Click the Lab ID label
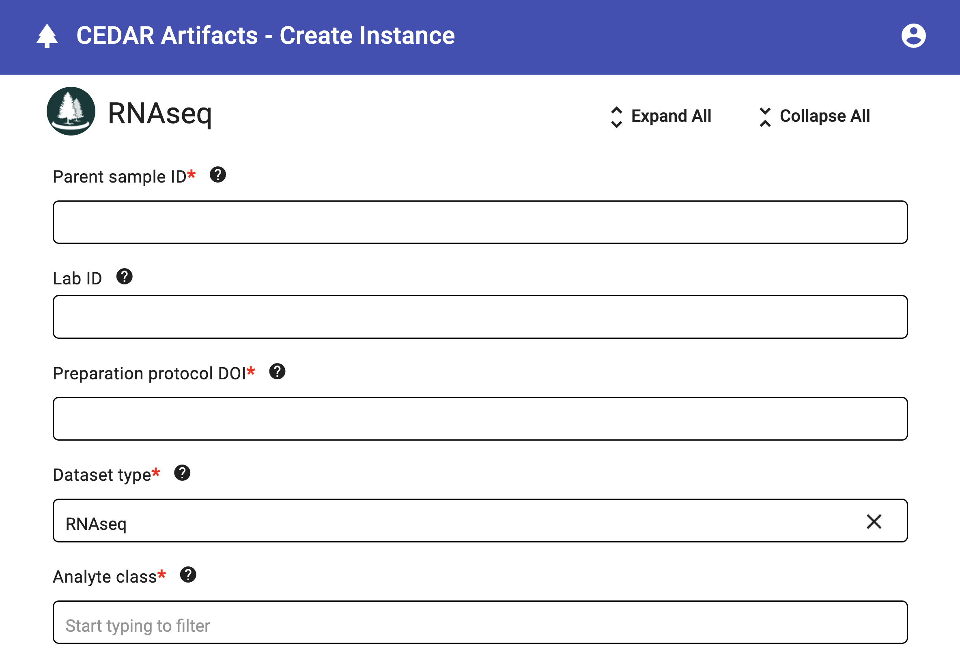Screen dimensions: 960x667 [x=77, y=278]
